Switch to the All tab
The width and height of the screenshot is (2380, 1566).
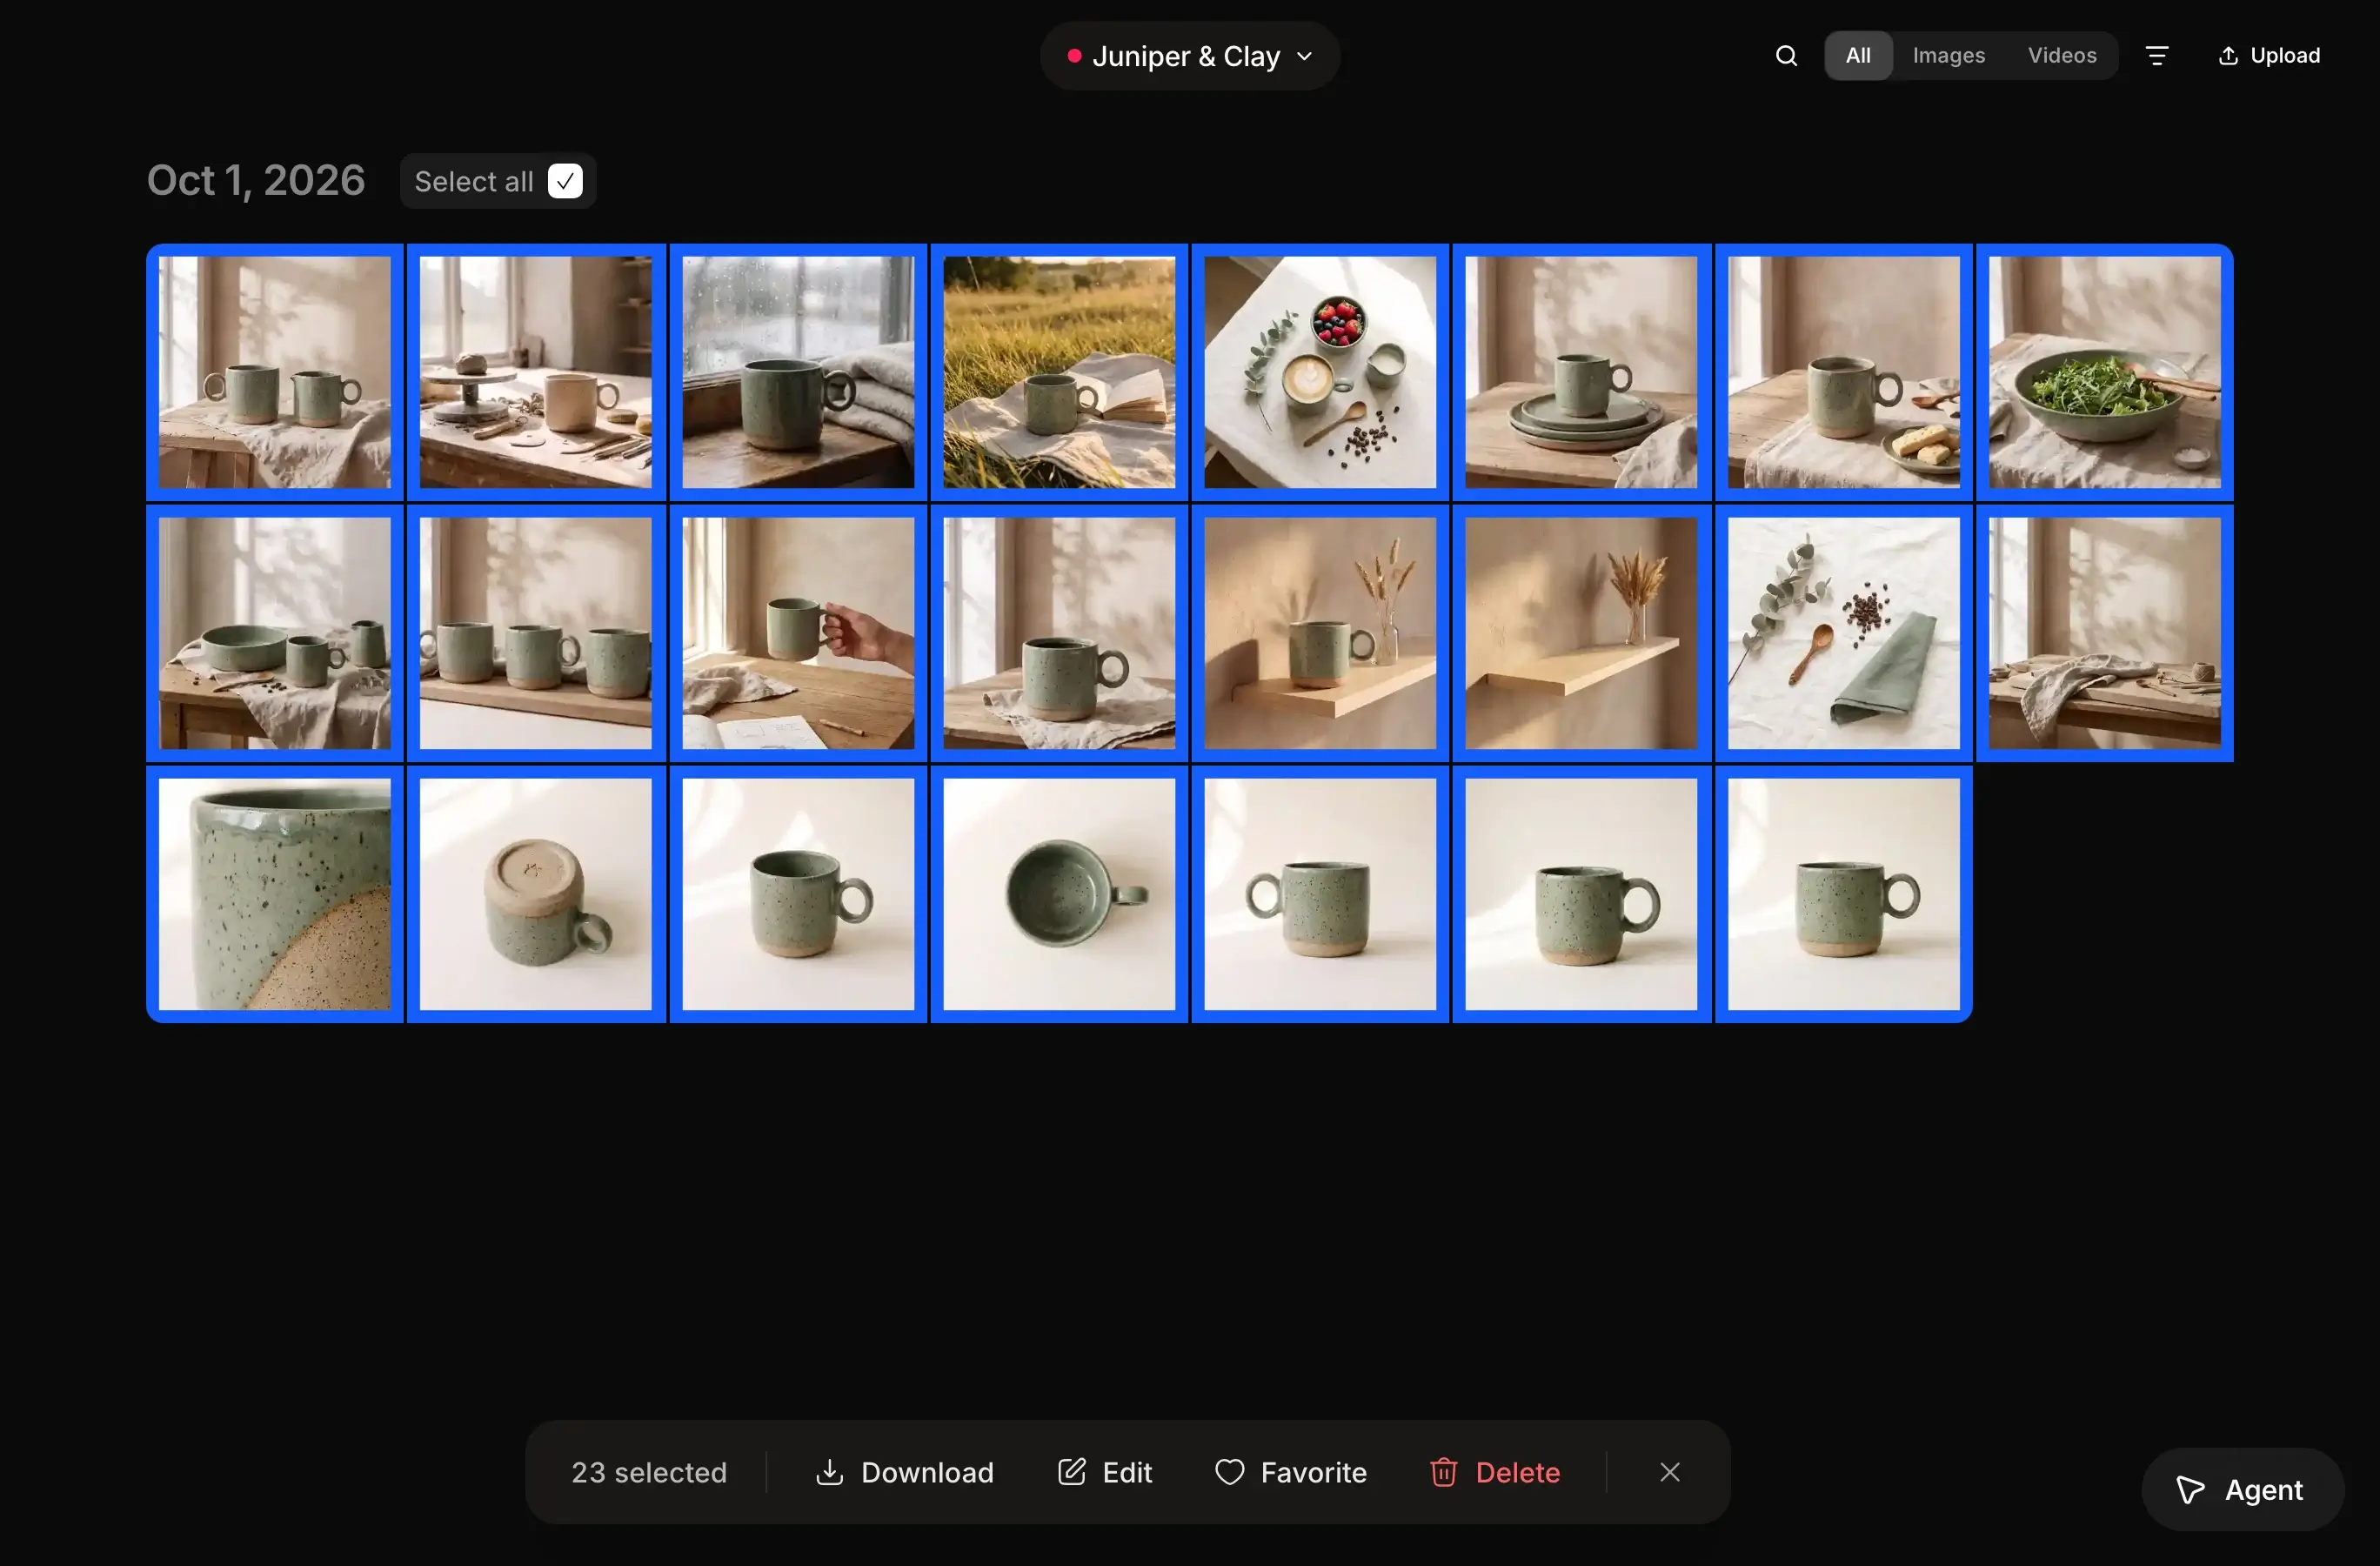tap(1858, 56)
